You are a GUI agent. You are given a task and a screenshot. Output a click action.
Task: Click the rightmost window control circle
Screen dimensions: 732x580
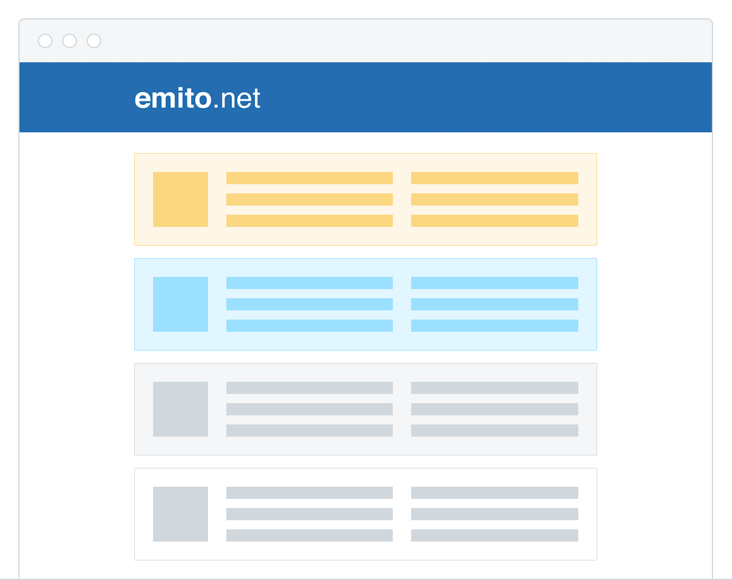click(x=94, y=41)
